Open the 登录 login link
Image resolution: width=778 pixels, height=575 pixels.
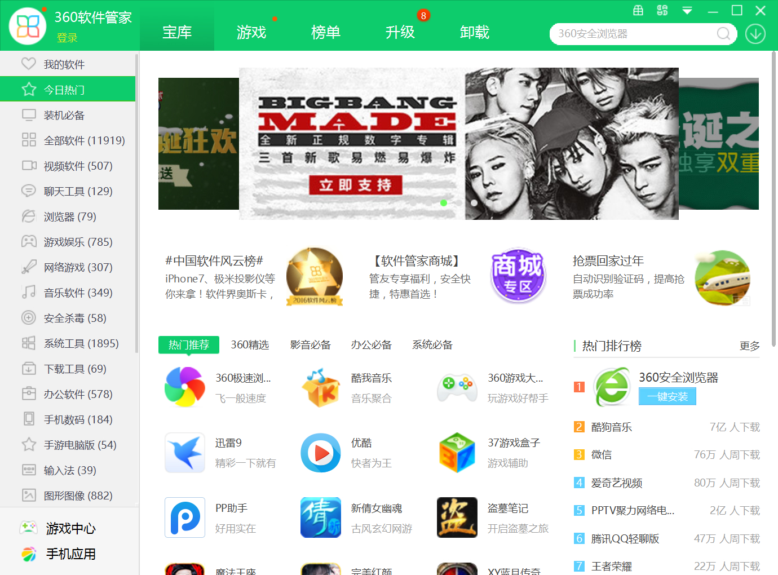pyautogui.click(x=67, y=38)
